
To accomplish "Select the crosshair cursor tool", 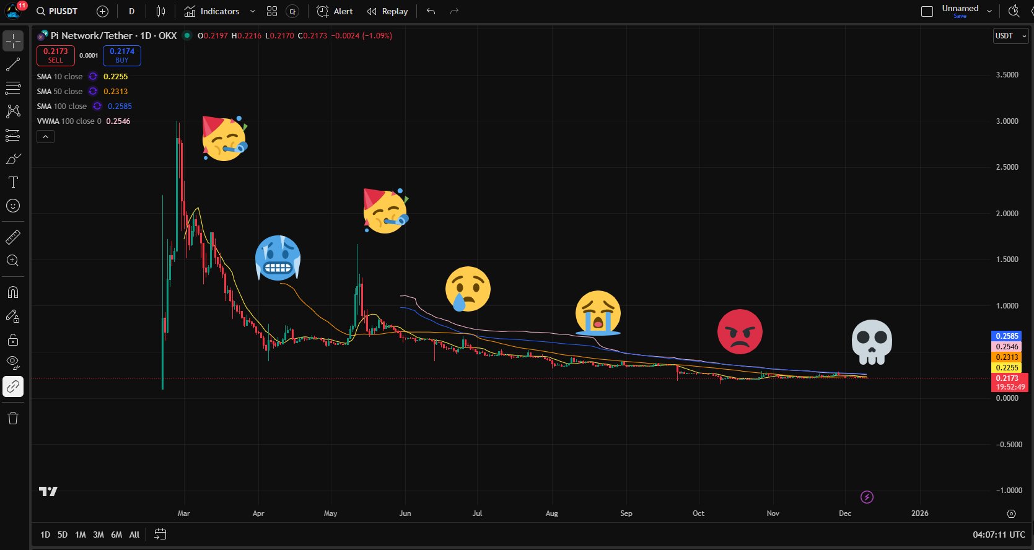I will click(13, 41).
